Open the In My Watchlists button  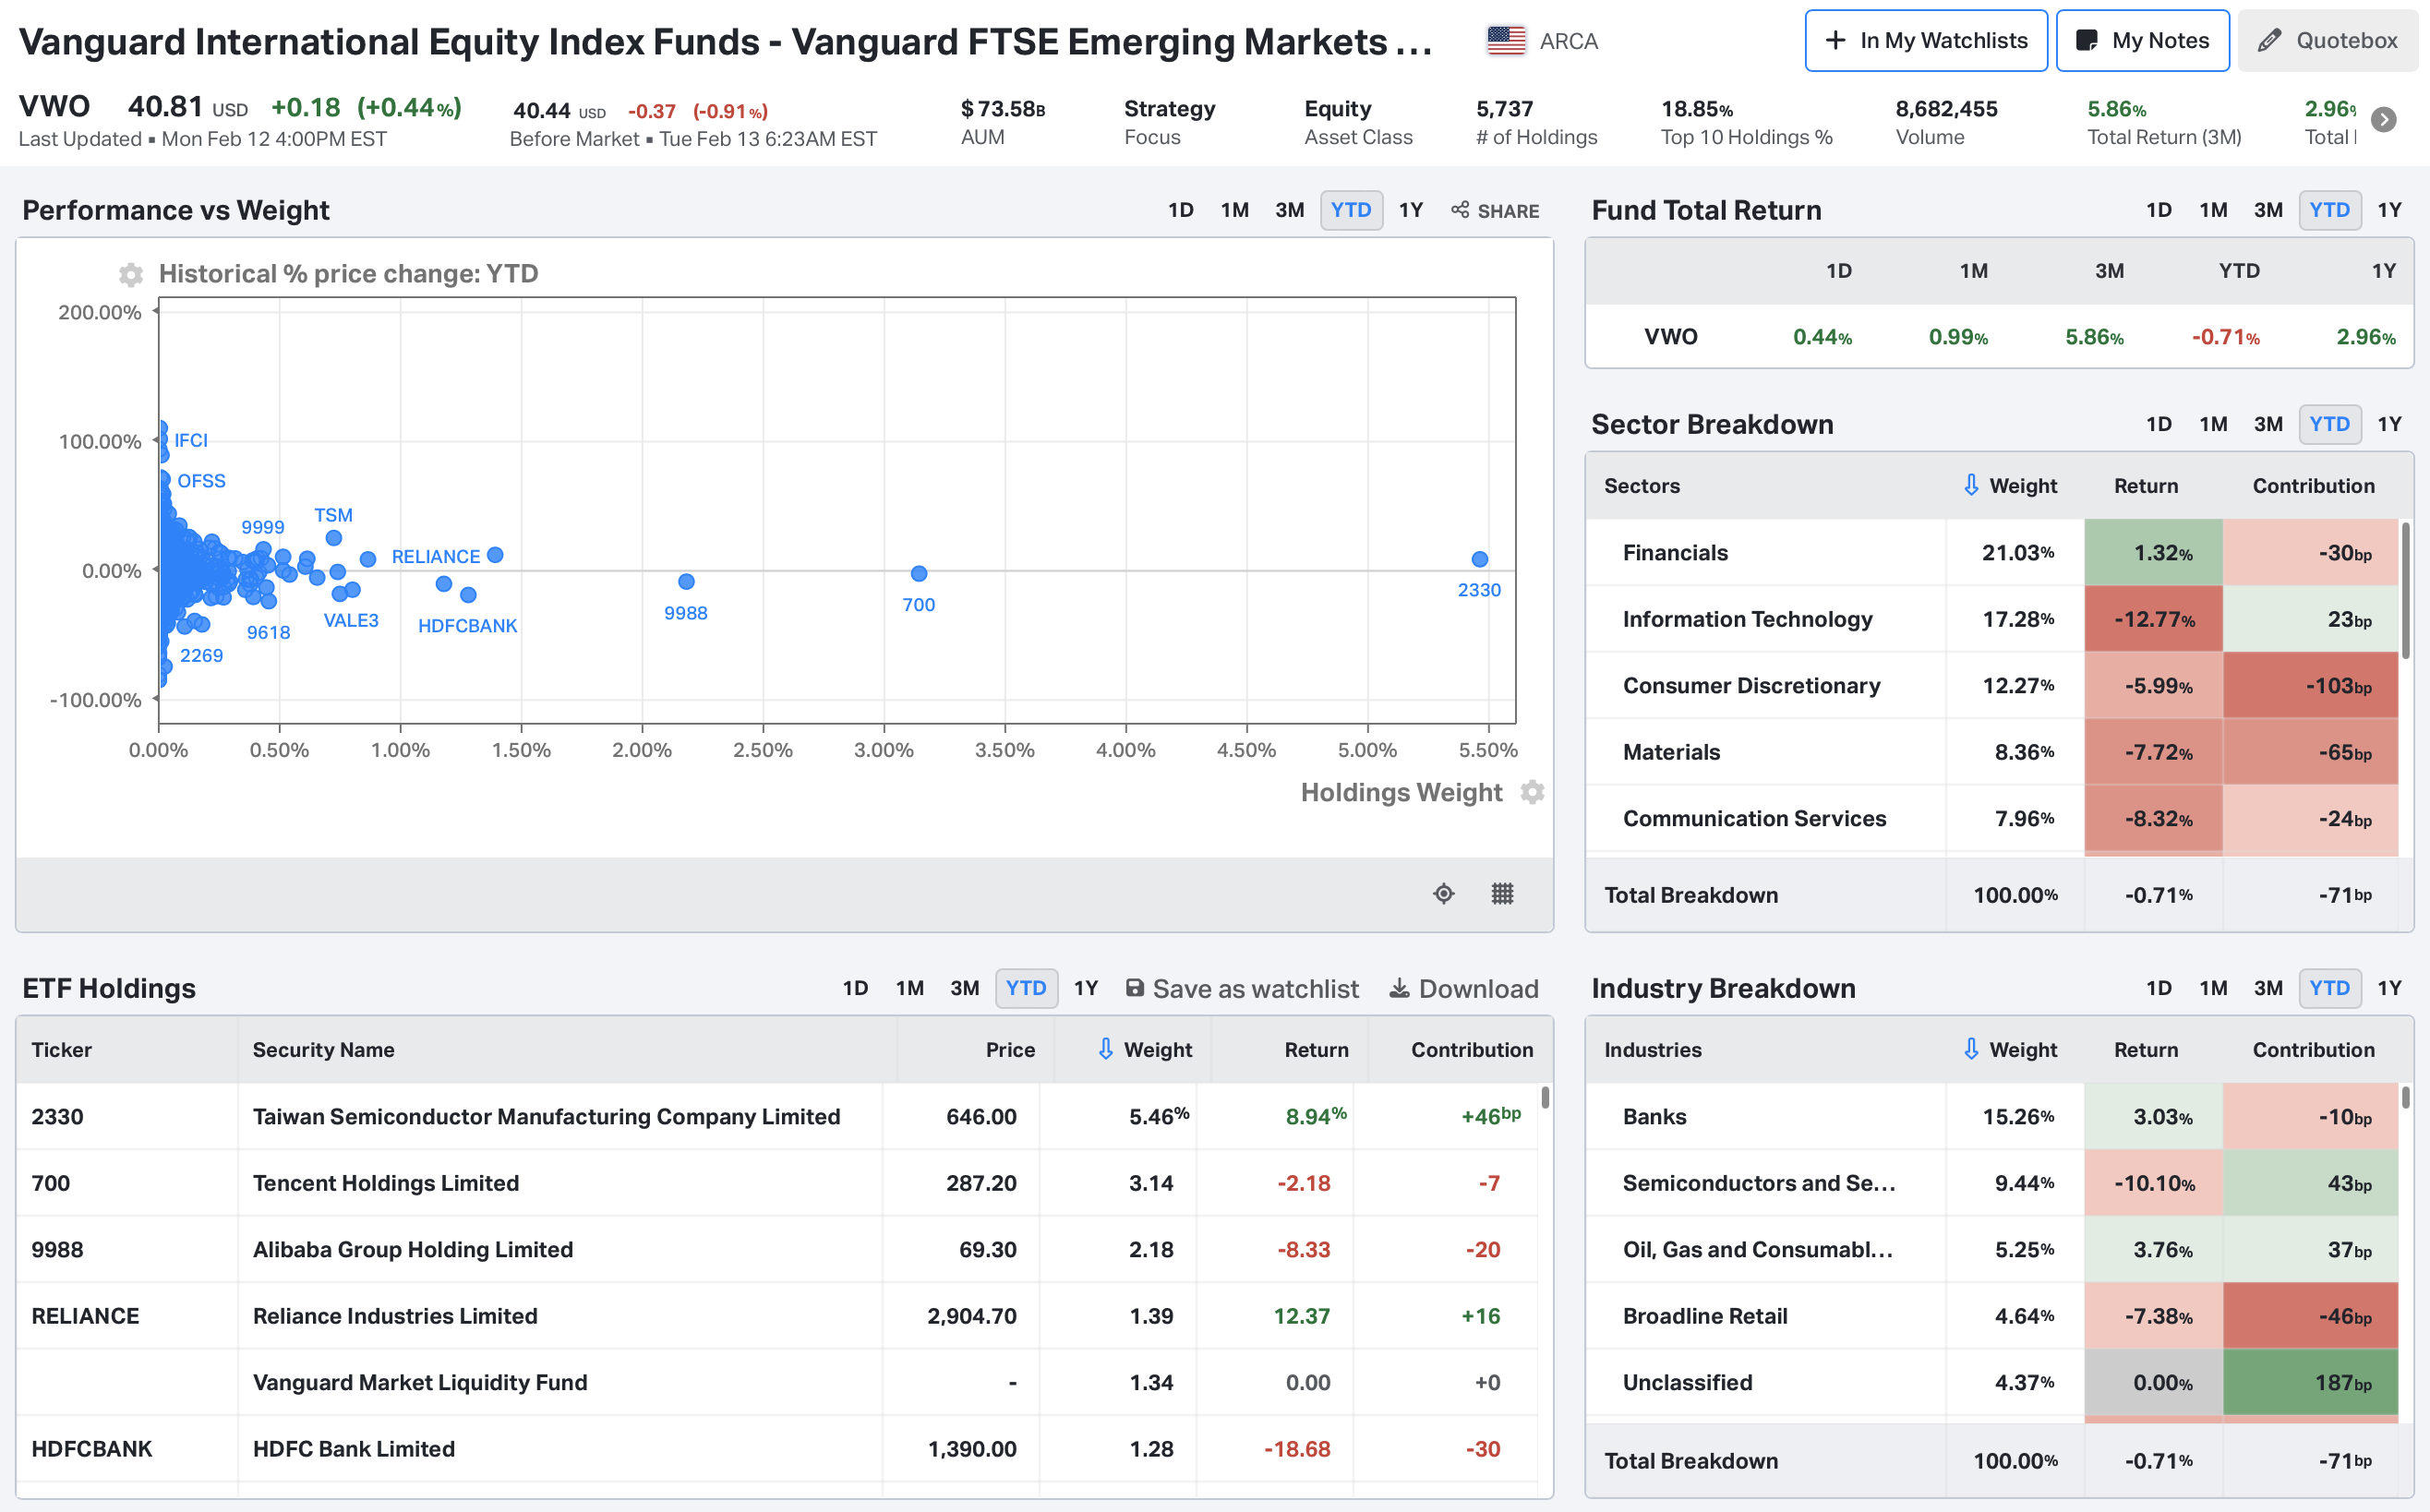tap(1926, 41)
